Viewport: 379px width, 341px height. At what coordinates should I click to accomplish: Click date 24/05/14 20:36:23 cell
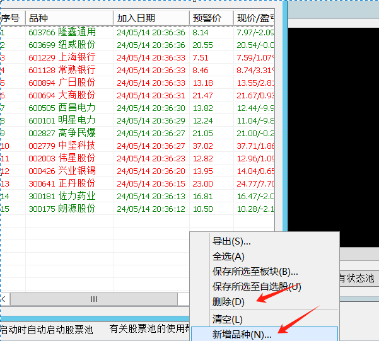pos(151,159)
